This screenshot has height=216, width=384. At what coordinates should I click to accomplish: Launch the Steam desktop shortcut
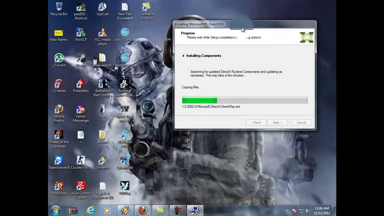81,61
